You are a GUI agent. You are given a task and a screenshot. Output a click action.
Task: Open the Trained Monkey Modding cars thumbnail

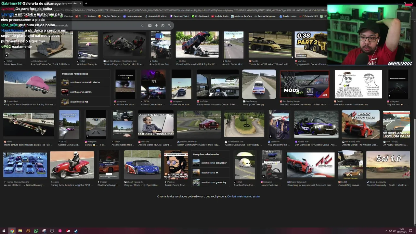(x=25, y=164)
